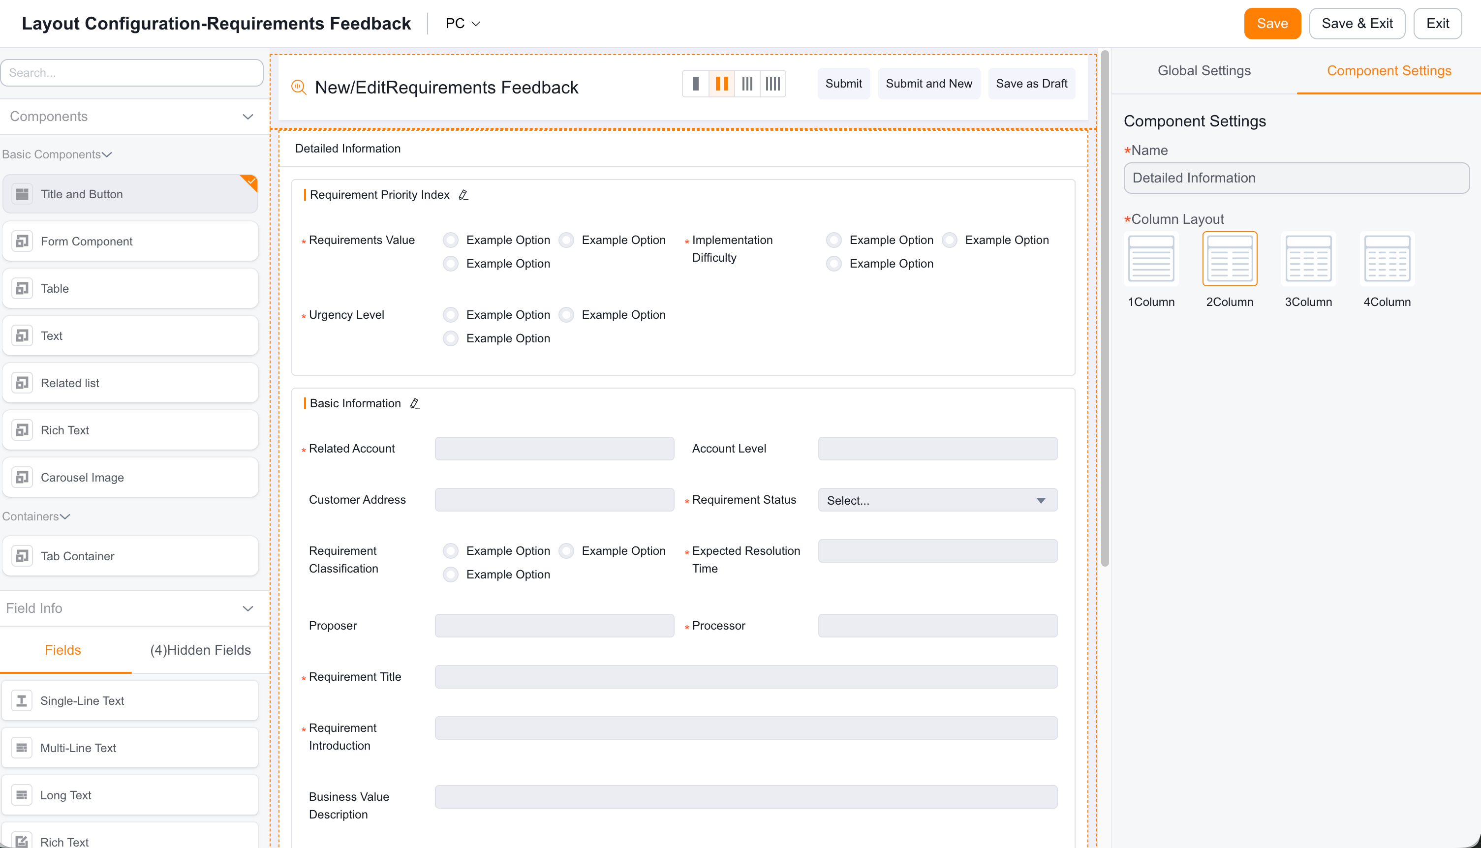Click the Single-Line Text field icon
Image resolution: width=1481 pixels, height=848 pixels.
coord(22,700)
